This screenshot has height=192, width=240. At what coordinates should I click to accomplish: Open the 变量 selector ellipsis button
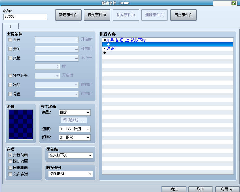pos(77,58)
